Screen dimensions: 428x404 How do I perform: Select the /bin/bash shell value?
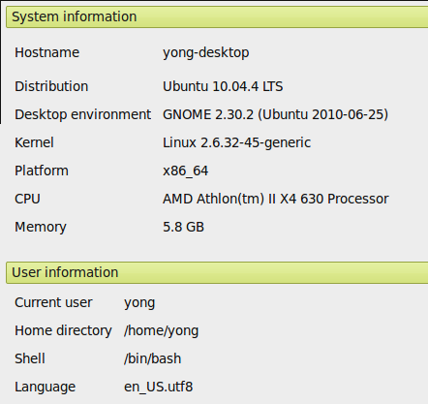pos(152,358)
